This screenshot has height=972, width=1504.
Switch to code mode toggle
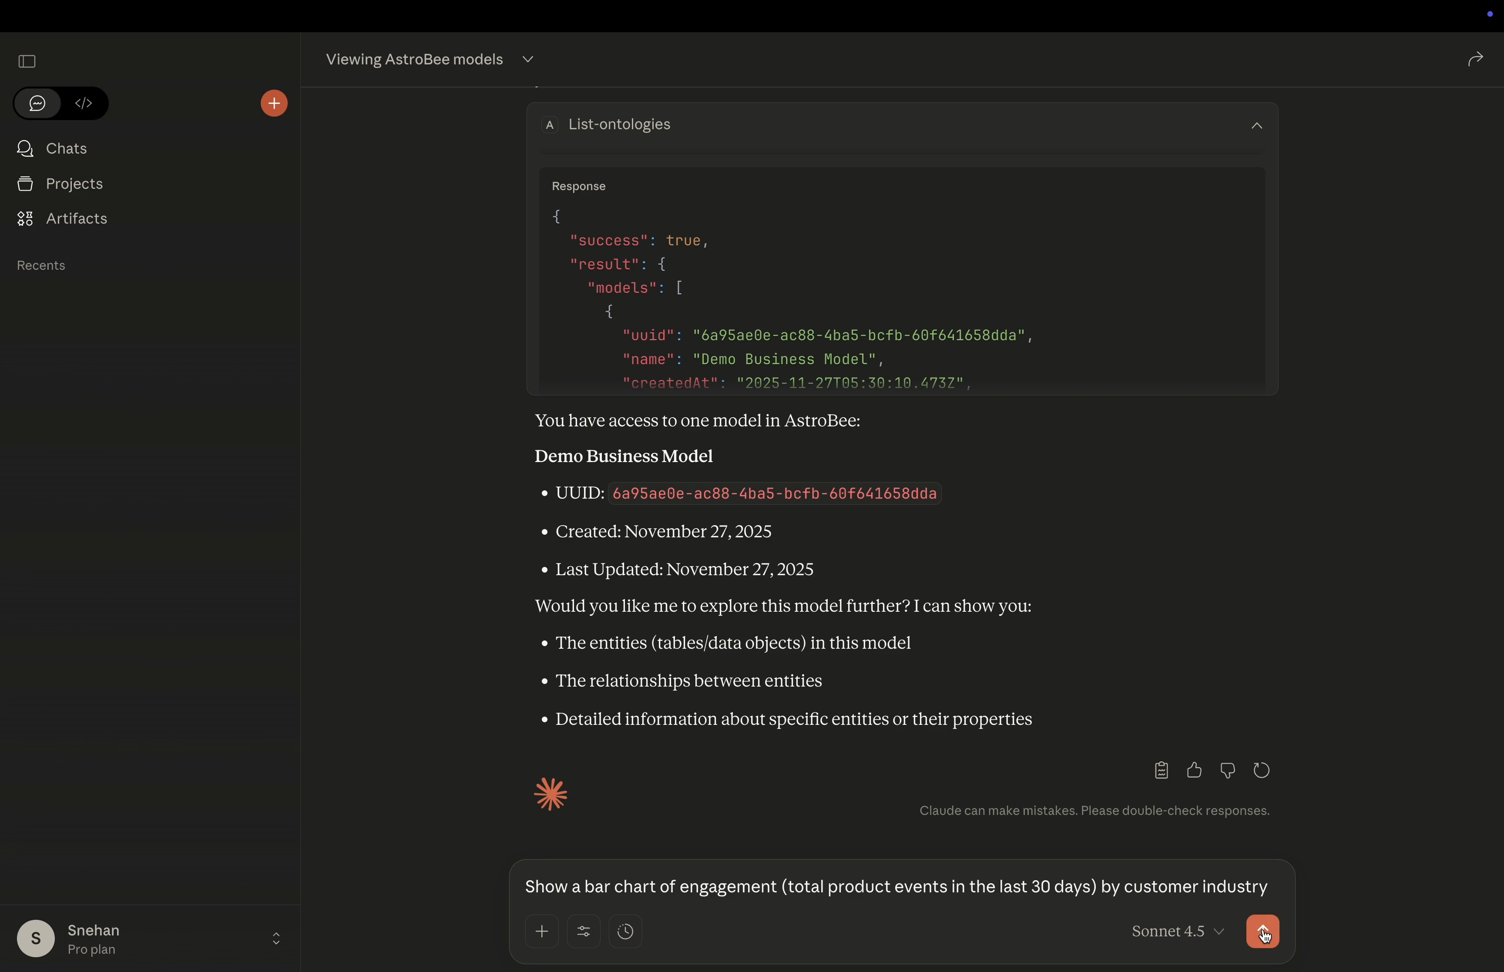(84, 104)
